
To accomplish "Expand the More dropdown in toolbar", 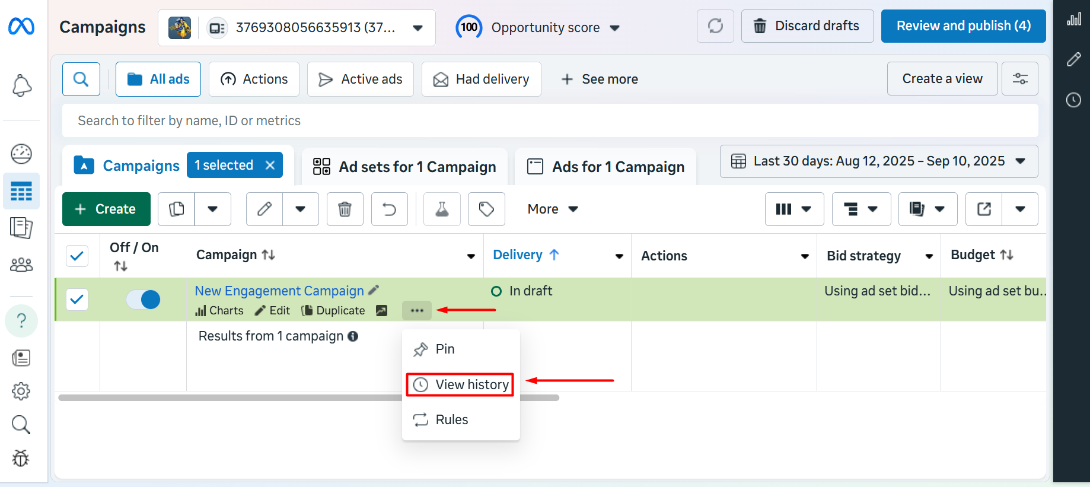I will [x=552, y=209].
